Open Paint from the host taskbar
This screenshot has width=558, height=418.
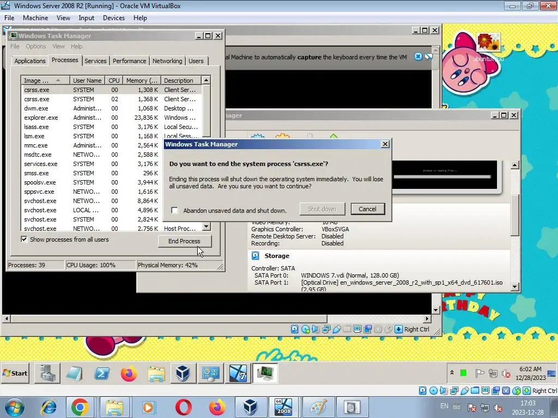318,407
